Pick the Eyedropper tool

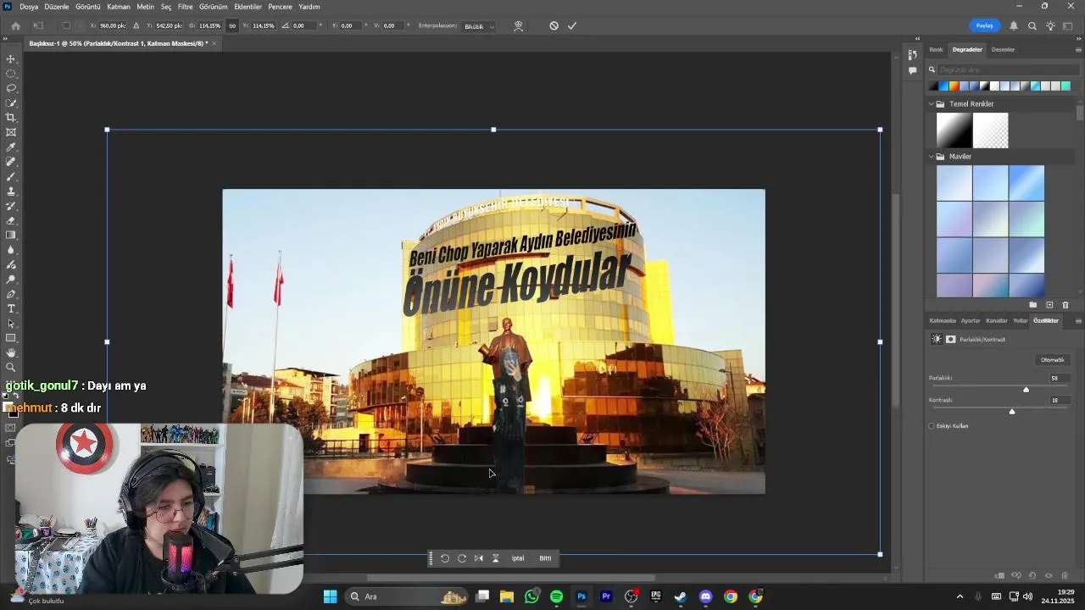point(11,147)
